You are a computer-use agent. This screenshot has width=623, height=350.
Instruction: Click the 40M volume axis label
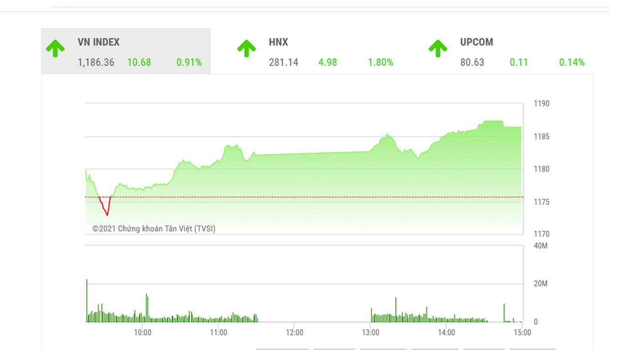point(541,246)
